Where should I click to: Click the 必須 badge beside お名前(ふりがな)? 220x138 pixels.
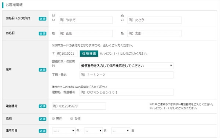click(43, 19)
